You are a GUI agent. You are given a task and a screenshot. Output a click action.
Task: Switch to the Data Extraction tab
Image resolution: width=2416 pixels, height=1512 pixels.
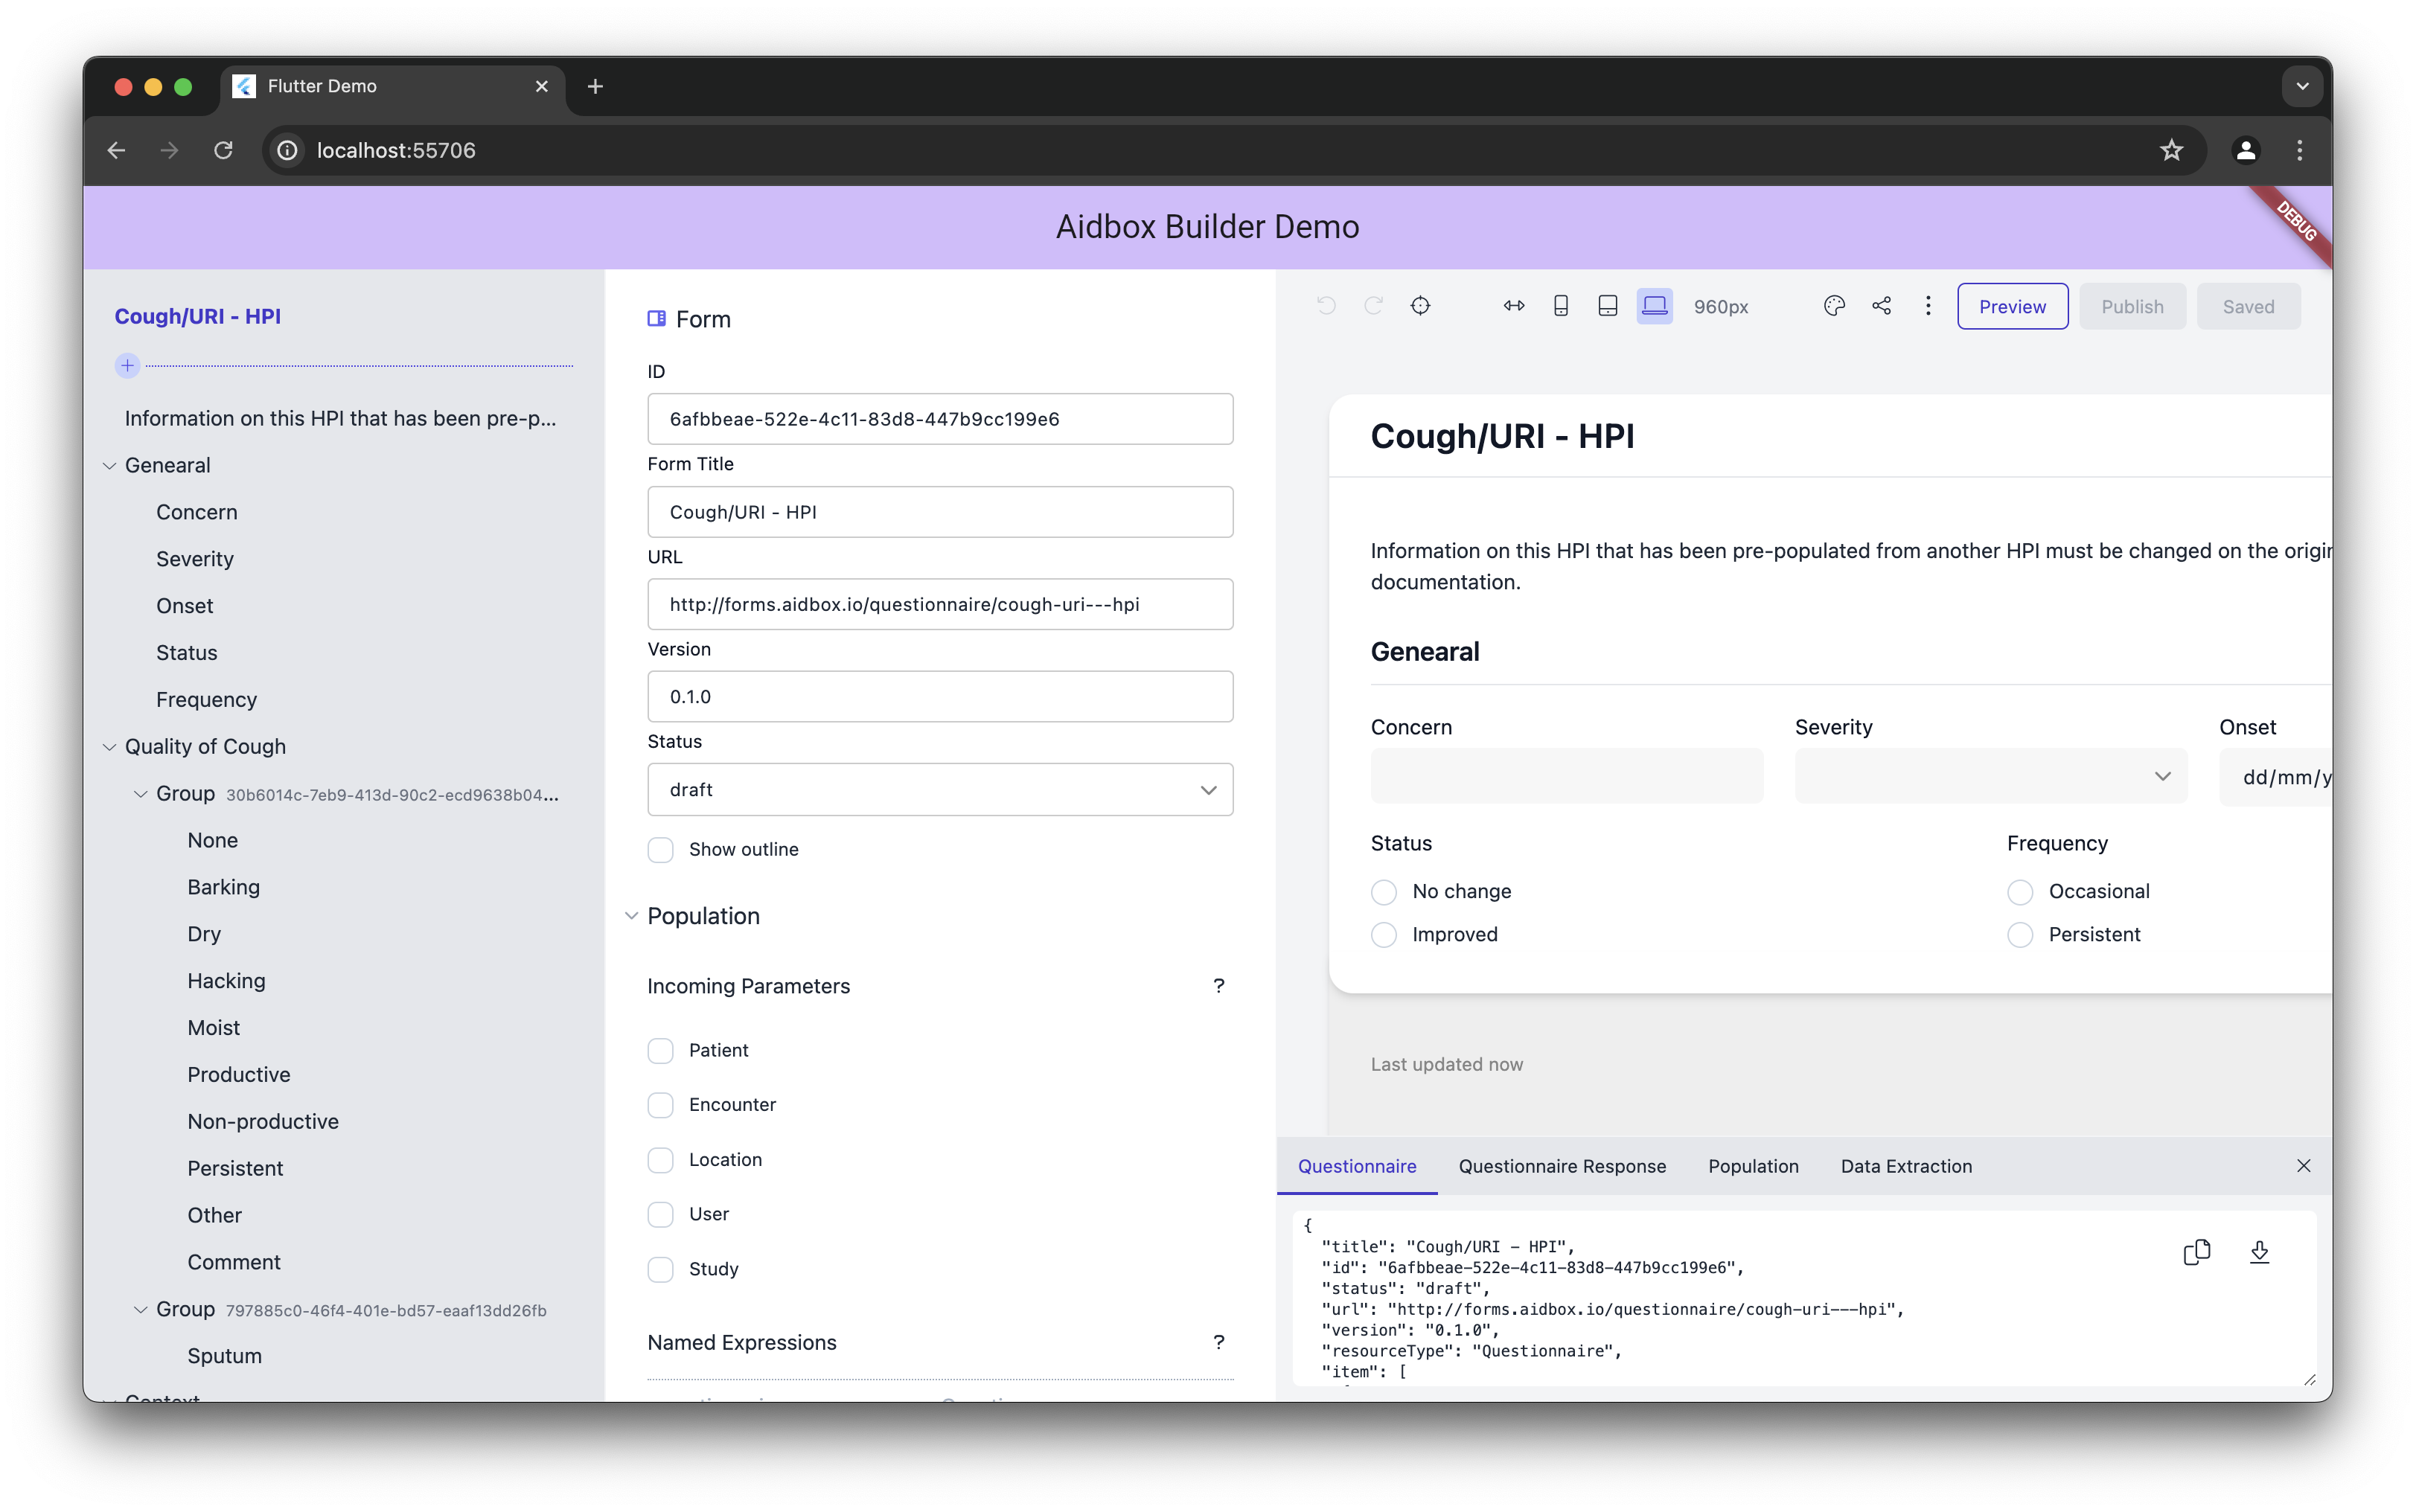[1905, 1165]
